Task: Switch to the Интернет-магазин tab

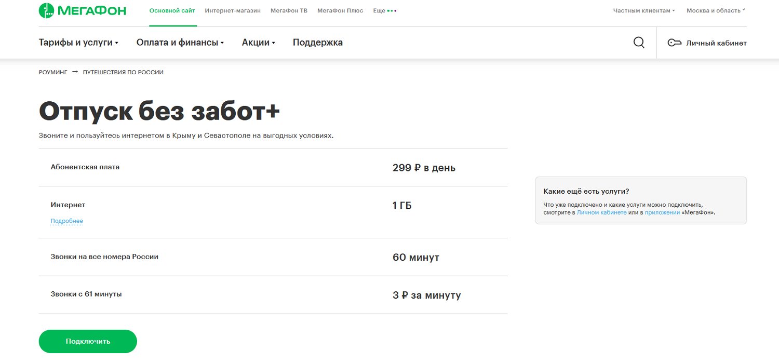Action: pos(232,10)
